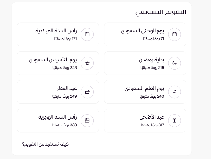Click the flag icon for يوم العلم السعودي
Image resolution: width=211 pixels, height=159 pixels.
click(x=174, y=92)
